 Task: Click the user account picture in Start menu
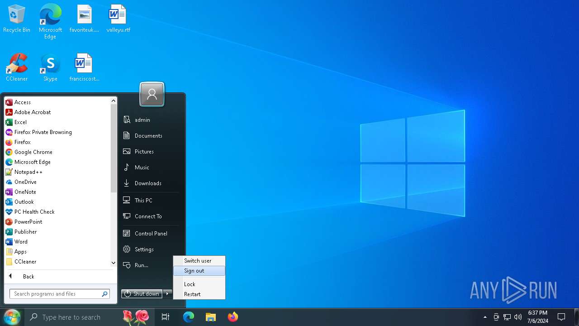tap(152, 94)
